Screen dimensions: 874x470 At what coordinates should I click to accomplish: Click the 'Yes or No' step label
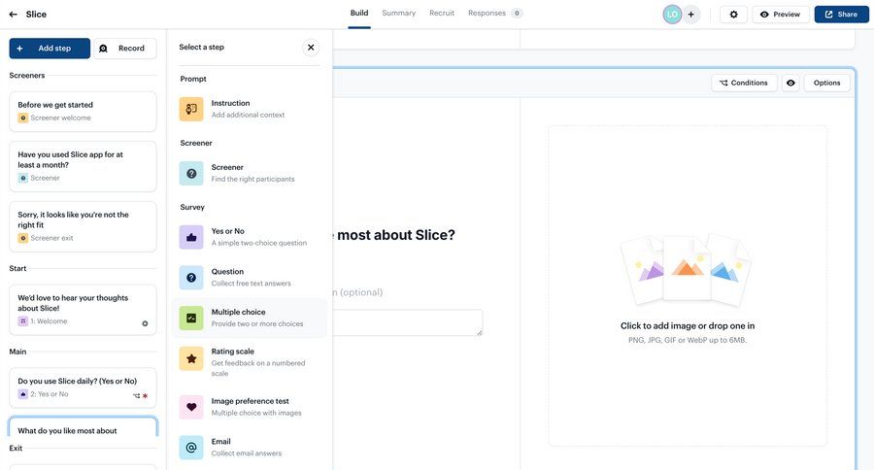pos(227,231)
